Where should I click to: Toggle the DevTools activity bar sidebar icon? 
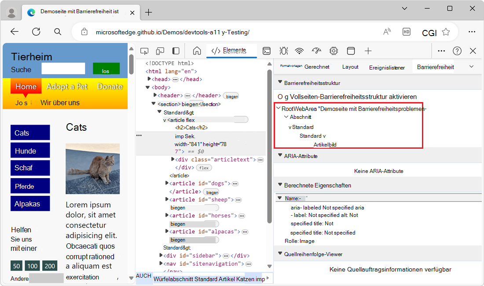(176, 51)
